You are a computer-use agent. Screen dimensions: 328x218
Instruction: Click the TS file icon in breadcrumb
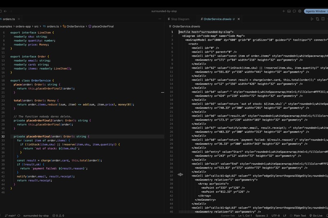(x=44, y=26)
